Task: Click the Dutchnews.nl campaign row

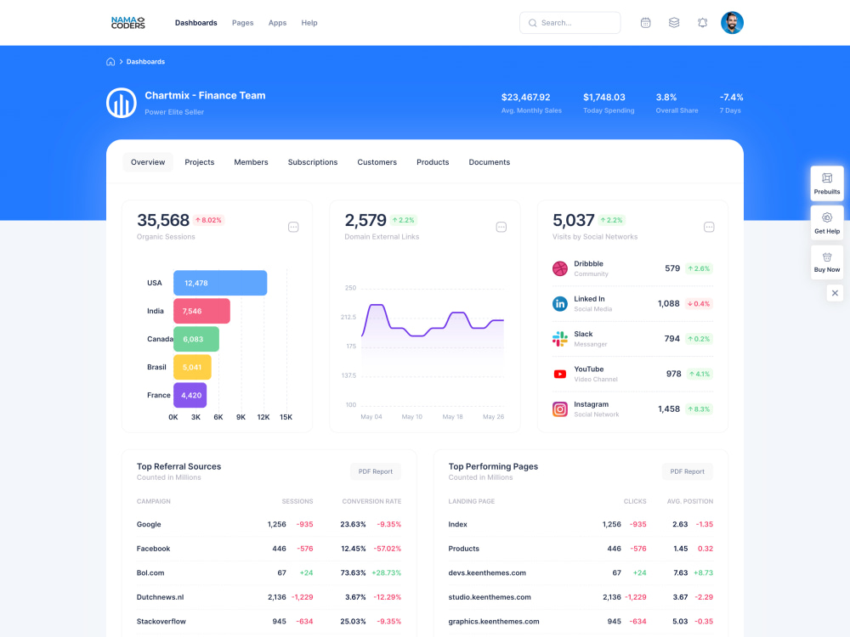Action: (x=269, y=597)
